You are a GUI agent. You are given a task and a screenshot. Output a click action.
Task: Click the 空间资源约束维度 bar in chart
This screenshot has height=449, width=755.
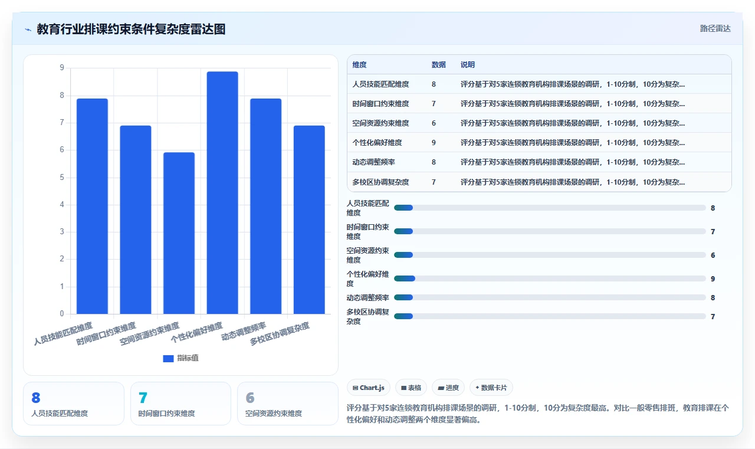179,233
